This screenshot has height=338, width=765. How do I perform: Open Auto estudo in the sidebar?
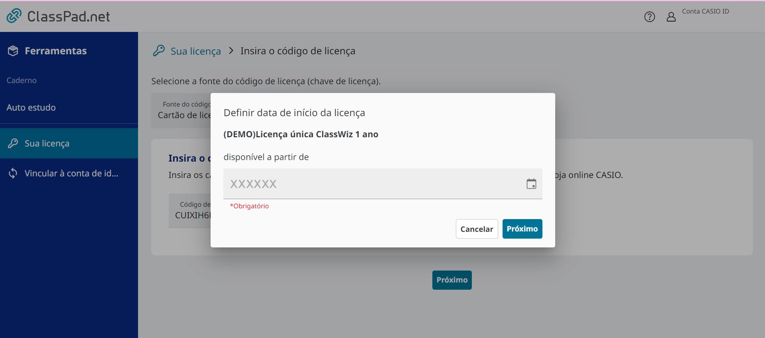click(31, 107)
